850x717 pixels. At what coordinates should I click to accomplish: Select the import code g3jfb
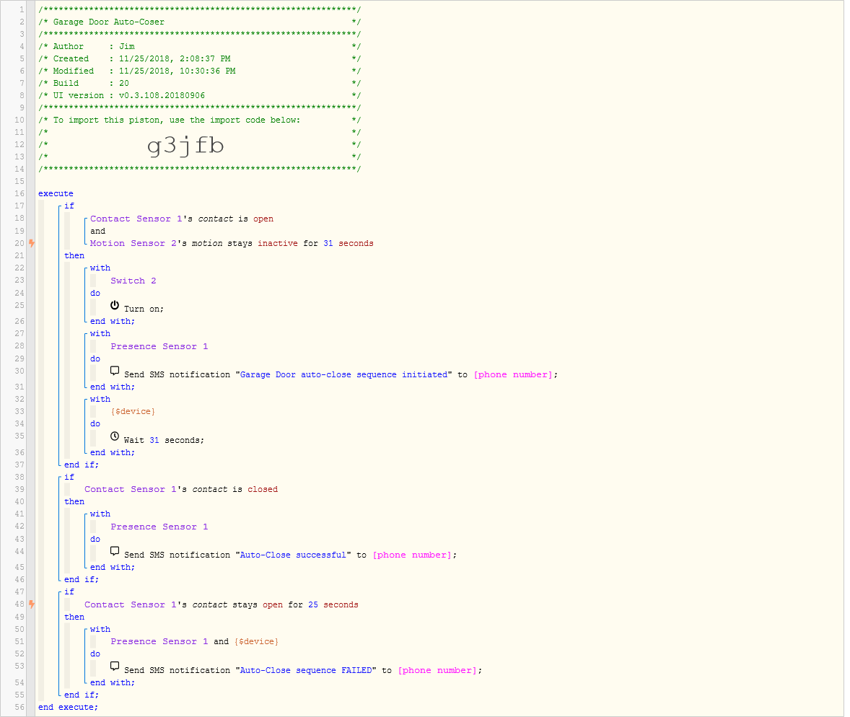(x=185, y=145)
